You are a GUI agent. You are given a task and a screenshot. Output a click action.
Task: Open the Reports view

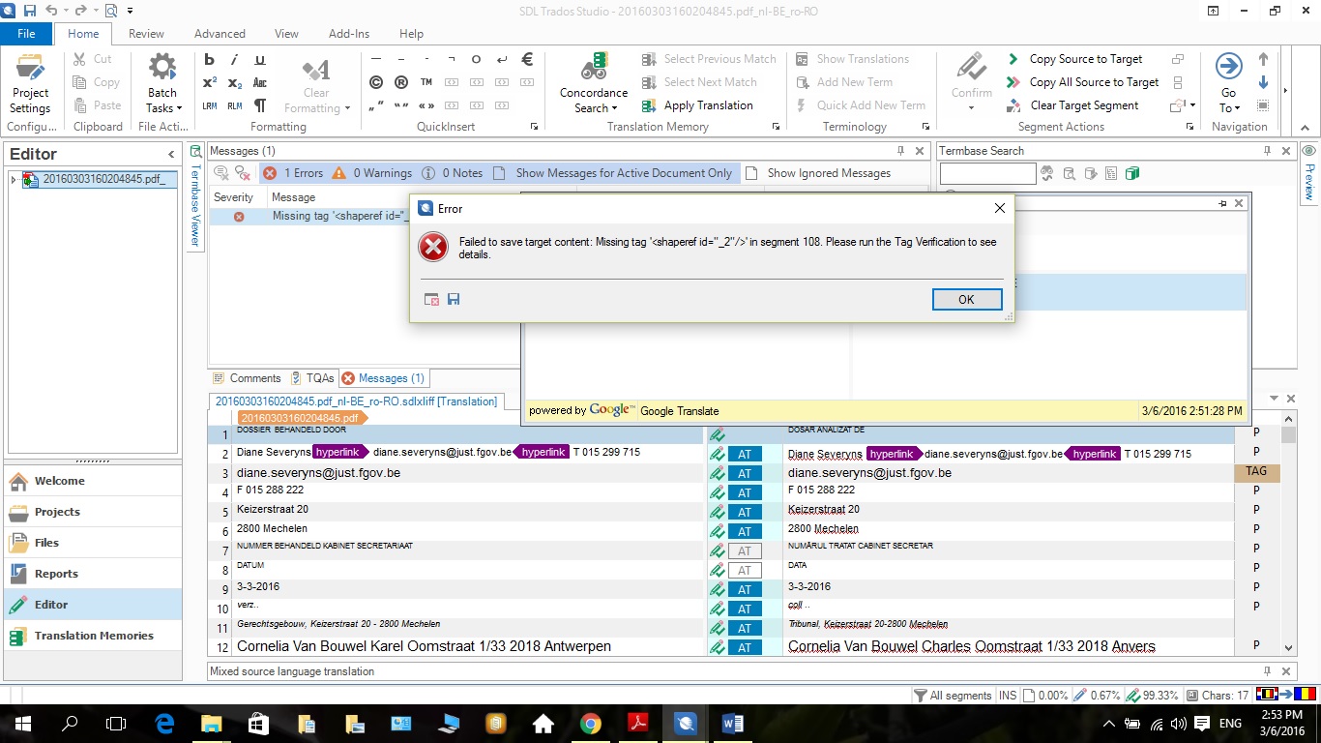pos(94,574)
